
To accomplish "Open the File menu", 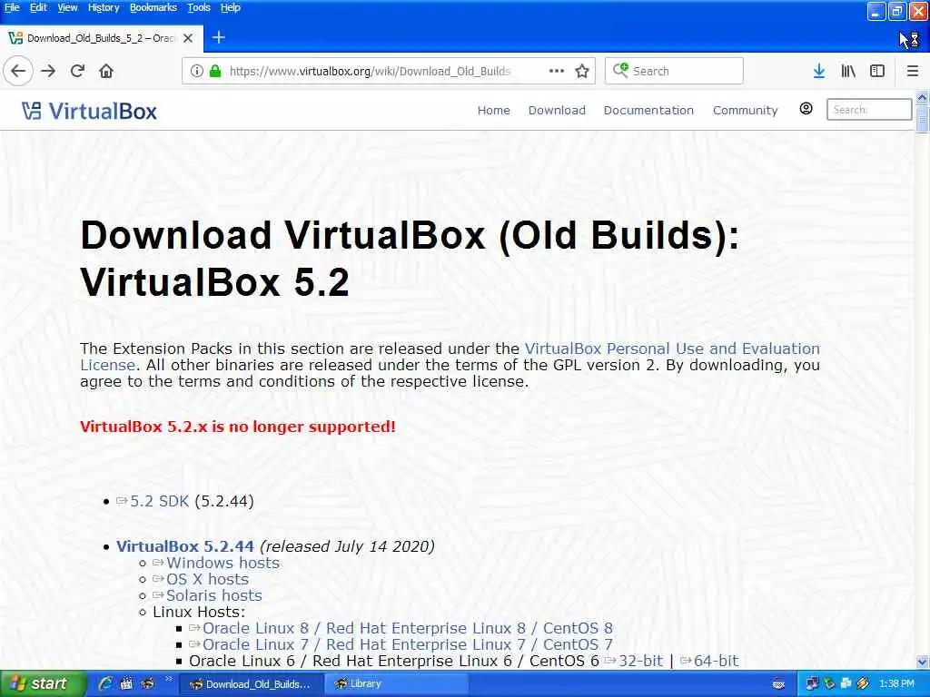I will 12,7.
